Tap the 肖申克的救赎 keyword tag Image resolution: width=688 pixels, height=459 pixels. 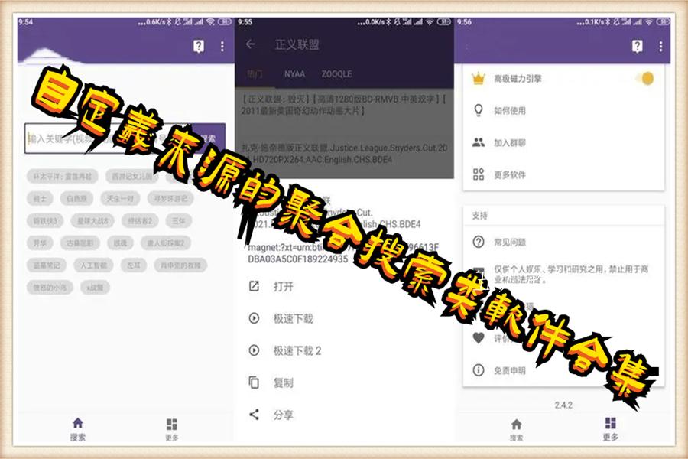(180, 265)
